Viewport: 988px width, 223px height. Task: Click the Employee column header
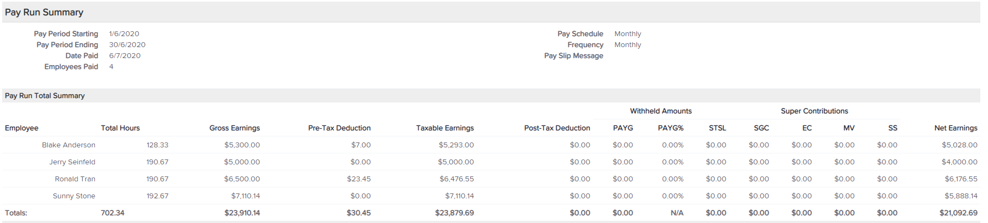pyautogui.click(x=21, y=128)
